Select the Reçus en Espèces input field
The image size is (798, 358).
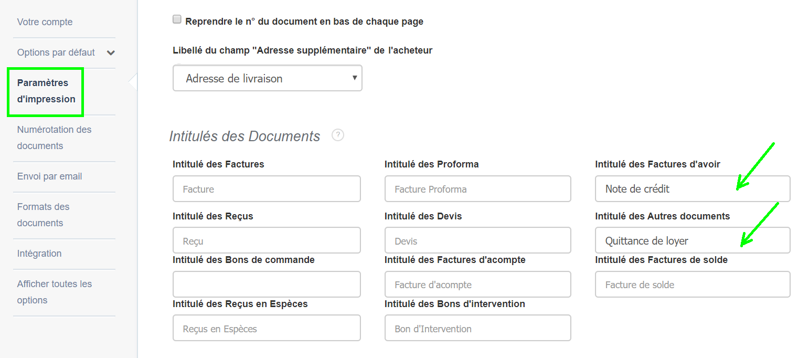click(x=267, y=328)
